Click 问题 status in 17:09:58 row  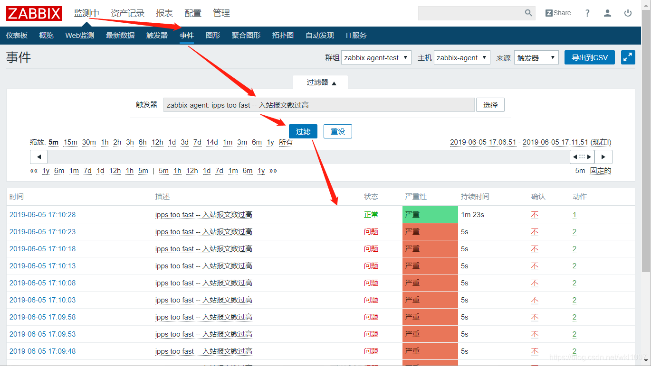click(x=371, y=317)
